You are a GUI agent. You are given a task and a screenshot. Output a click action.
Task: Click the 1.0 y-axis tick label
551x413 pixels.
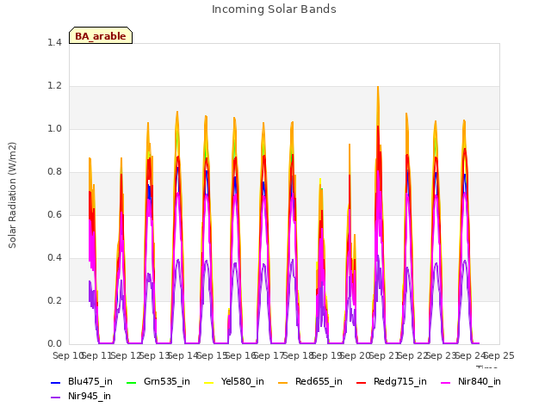[x=54, y=129]
